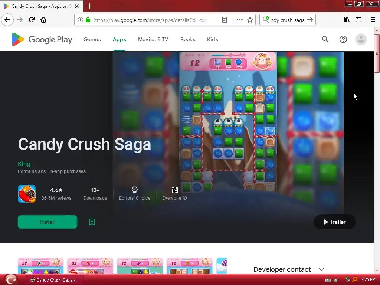
Task: Click the Editors' Choice badge icon
Action: click(x=135, y=190)
